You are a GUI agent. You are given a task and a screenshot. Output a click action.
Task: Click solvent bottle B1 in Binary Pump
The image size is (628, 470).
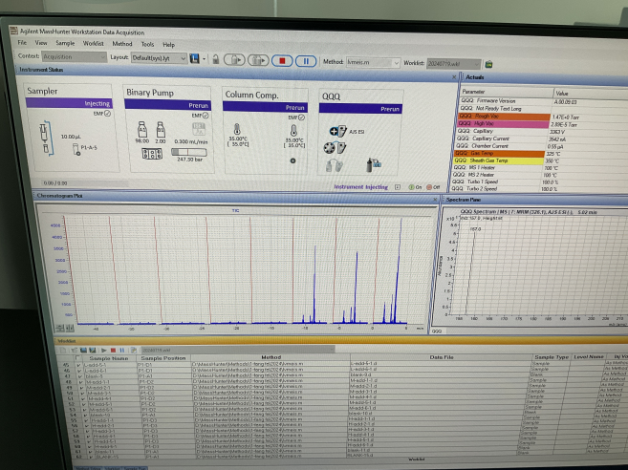[161, 130]
